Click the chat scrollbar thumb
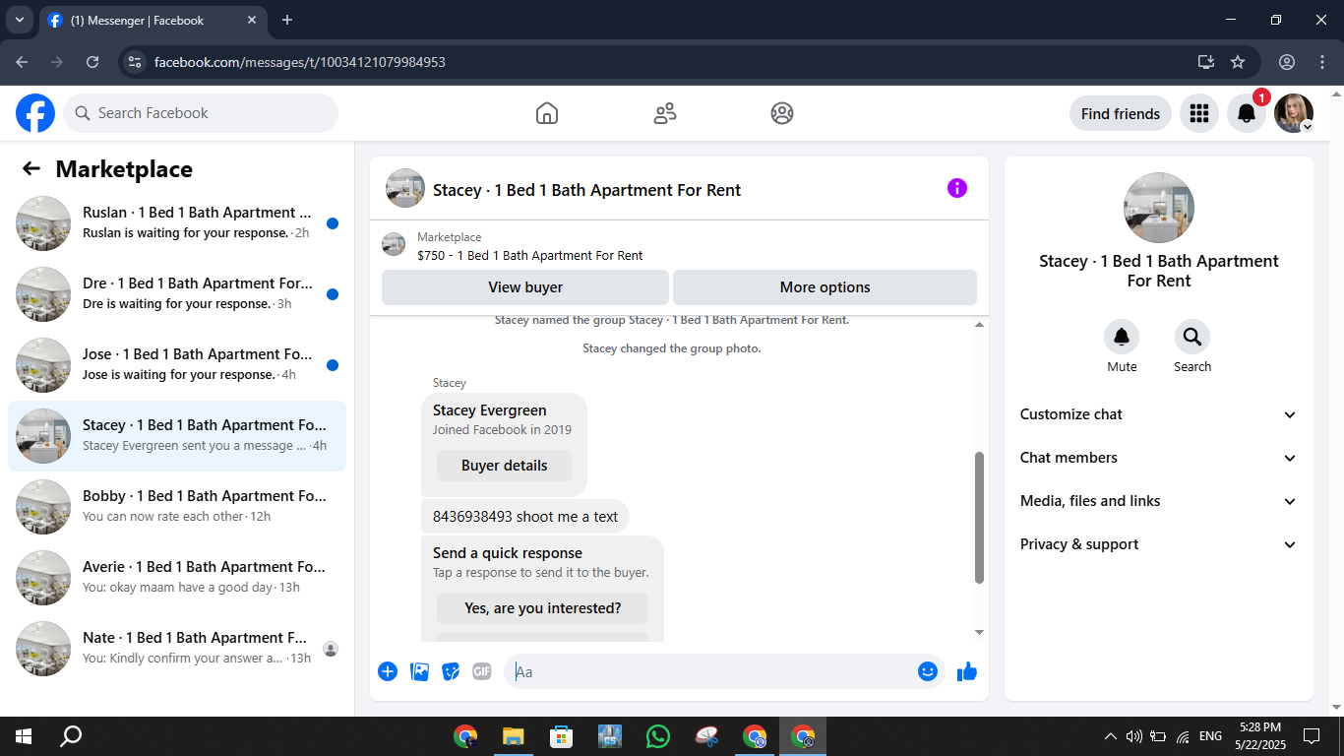Screen dimensions: 1344x756 click(x=979, y=518)
